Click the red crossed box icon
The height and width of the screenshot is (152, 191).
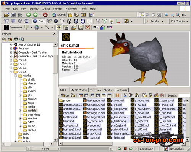click(x=87, y=27)
